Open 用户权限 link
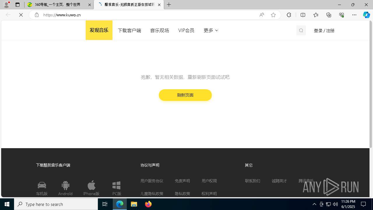373x210 pixels. click(209, 181)
